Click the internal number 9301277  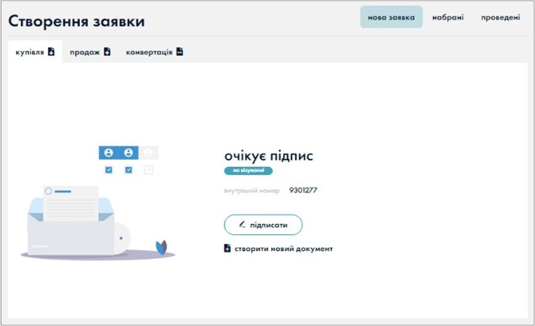point(303,189)
